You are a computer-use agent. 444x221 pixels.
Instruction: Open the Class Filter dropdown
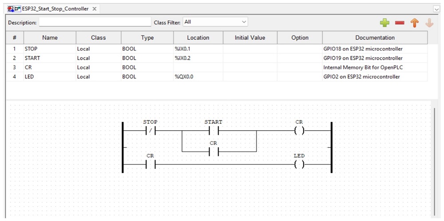(215, 22)
